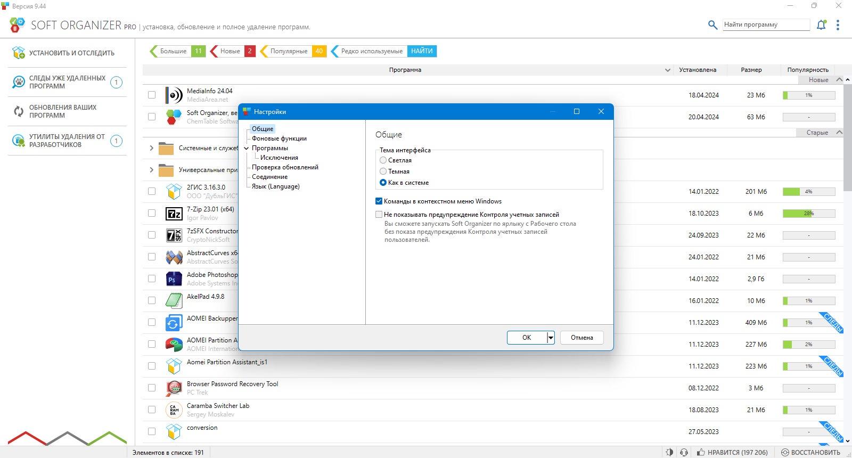The height and width of the screenshot is (458, 852).
Task: Click the Browser Password Recovery Tool icon
Action: pyautogui.click(x=174, y=388)
